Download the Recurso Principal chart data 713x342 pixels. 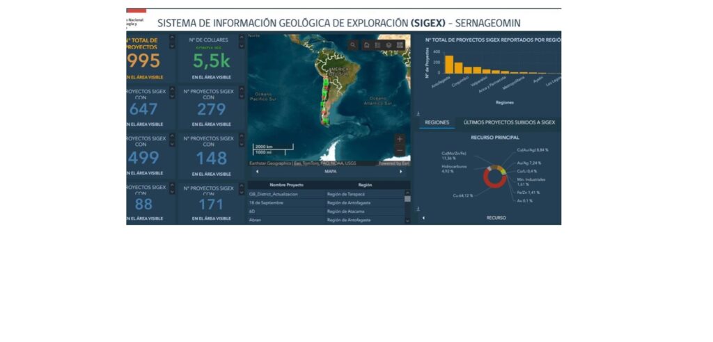418,209
